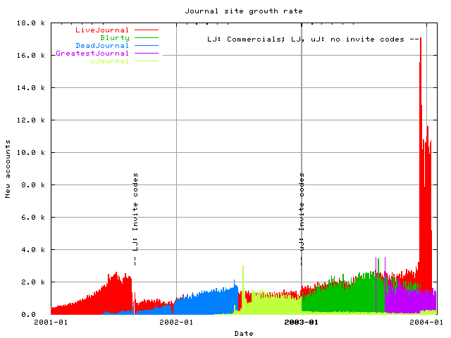The width and height of the screenshot is (451, 338).
Task: Click the 2001-01 x-axis date label
Action: [51, 323]
